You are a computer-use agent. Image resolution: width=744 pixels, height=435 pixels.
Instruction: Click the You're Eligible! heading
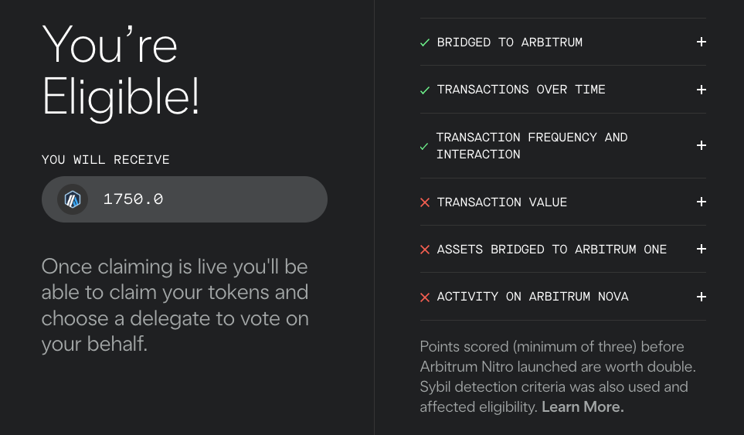(x=121, y=71)
